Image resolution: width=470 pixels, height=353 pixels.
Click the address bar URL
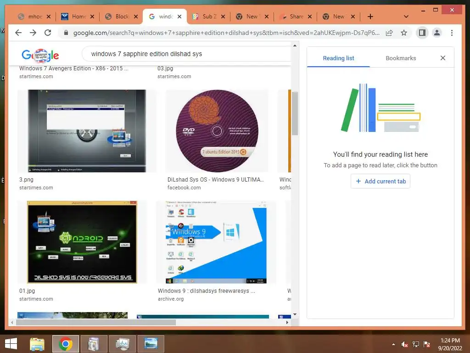coord(226,33)
